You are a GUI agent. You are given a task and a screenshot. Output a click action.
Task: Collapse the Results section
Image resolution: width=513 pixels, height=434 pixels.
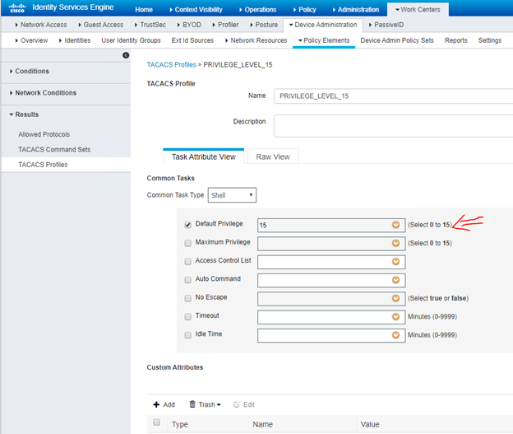pyautogui.click(x=24, y=114)
